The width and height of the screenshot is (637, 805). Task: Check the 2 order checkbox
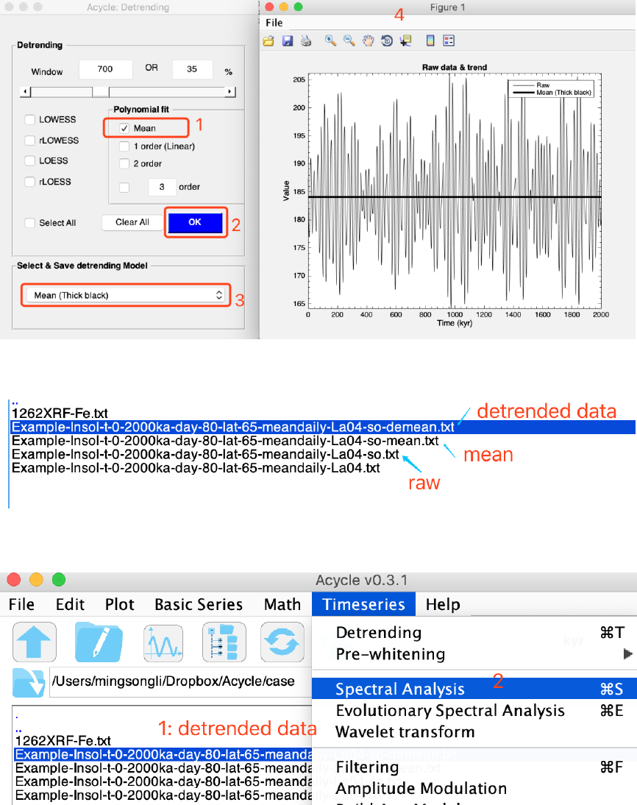124,164
